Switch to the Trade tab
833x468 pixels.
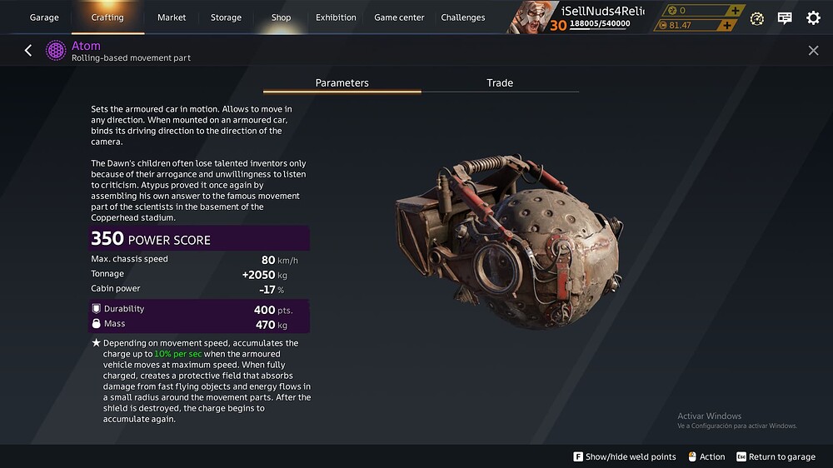point(499,83)
